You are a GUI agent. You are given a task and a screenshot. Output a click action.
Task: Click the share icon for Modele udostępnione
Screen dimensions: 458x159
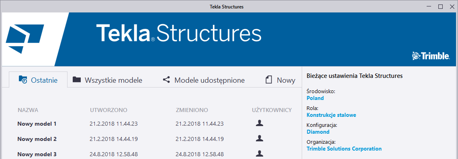coord(166,79)
